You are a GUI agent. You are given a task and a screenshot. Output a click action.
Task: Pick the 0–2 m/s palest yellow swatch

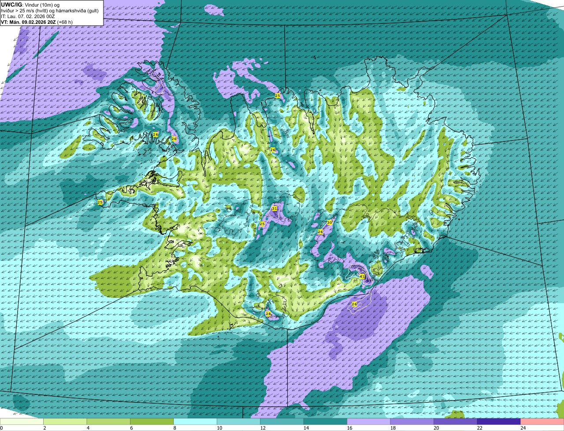pyautogui.click(x=22, y=421)
